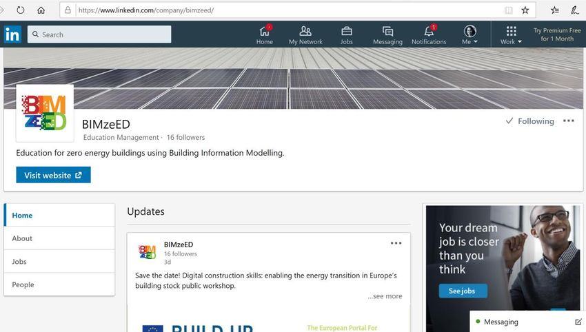Open the post options ellipsis menu

(396, 243)
